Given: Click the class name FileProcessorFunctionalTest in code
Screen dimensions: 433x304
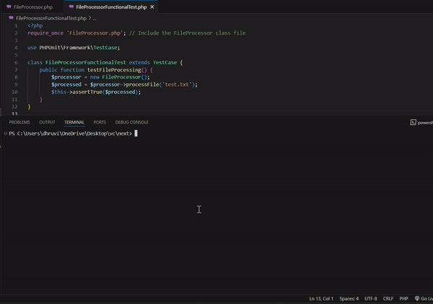Looking at the screenshot, I should [x=86, y=62].
